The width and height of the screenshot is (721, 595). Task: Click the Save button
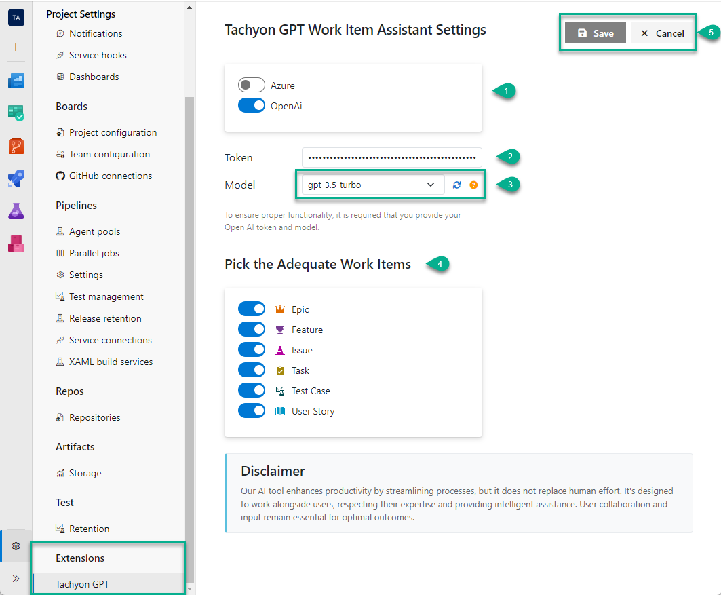coord(595,32)
